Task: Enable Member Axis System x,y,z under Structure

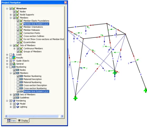Action: tap(18, 24)
